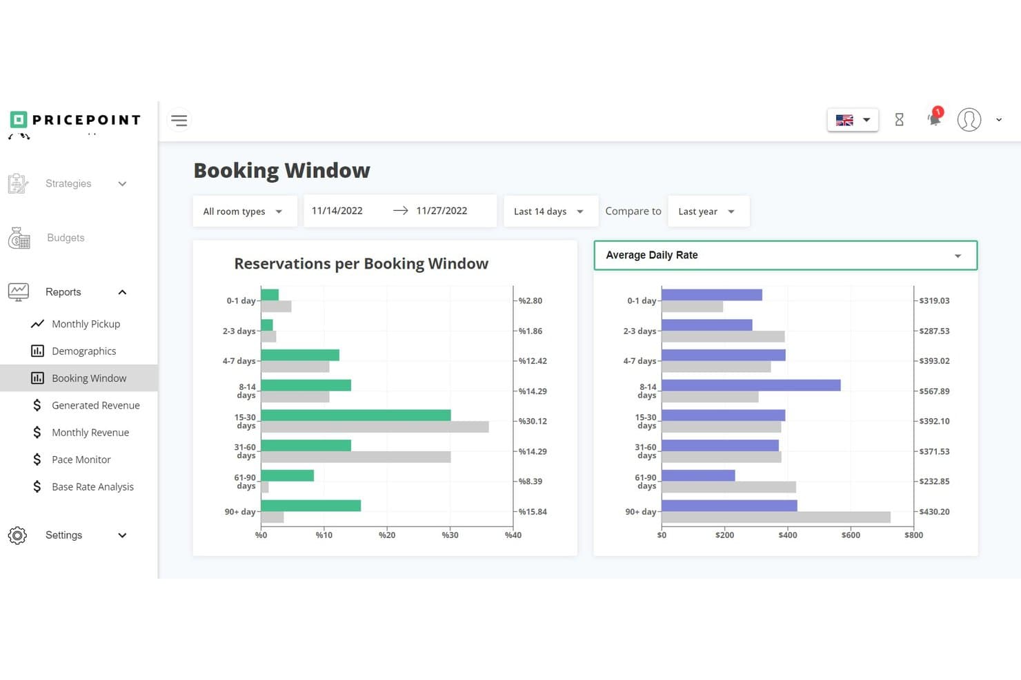The height and width of the screenshot is (680, 1021).
Task: Select Booking Window in sidebar
Action: (79, 378)
